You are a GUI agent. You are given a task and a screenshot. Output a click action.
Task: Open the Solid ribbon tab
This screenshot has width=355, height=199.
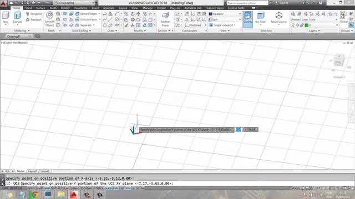(x=28, y=8)
